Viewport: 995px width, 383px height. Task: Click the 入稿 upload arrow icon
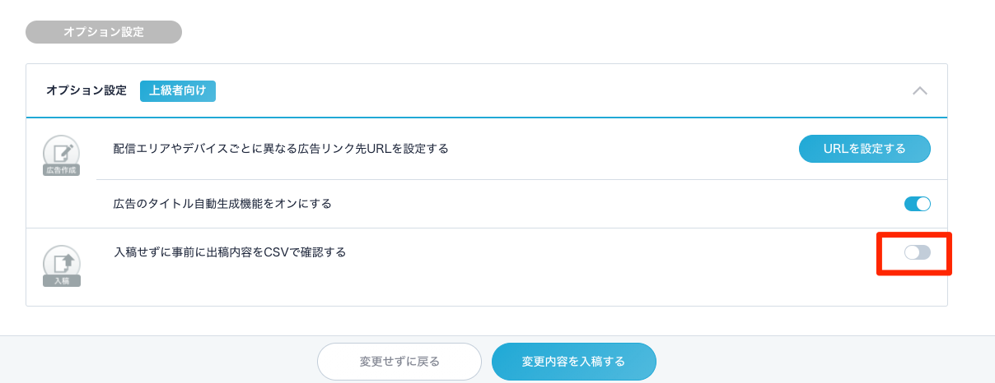coord(62,263)
